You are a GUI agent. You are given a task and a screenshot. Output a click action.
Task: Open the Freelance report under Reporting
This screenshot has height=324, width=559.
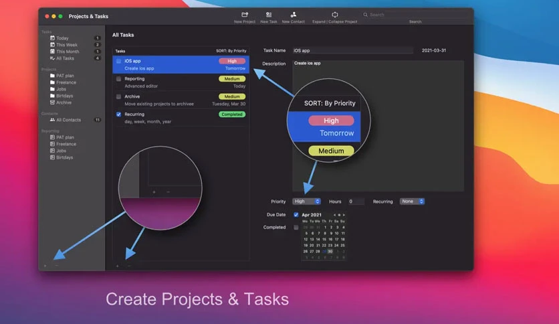tap(66, 144)
